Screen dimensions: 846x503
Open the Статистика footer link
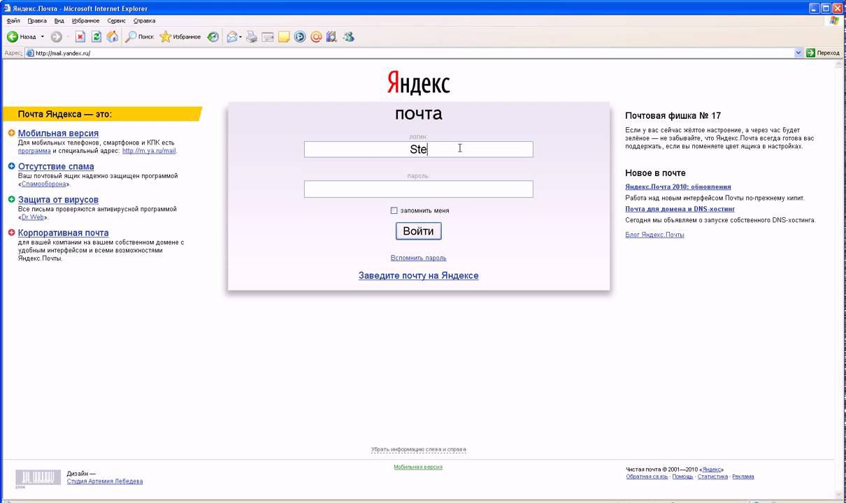[x=712, y=477]
